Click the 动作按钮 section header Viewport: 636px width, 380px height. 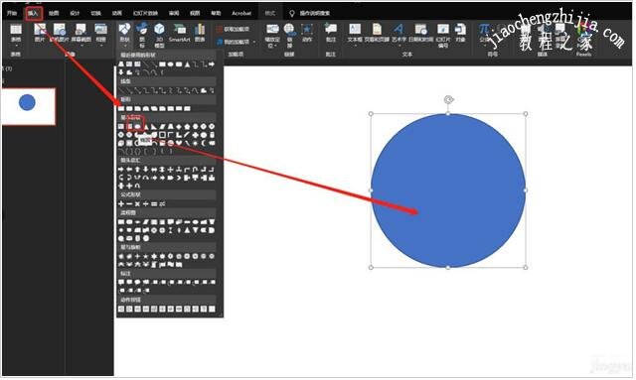click(167, 300)
